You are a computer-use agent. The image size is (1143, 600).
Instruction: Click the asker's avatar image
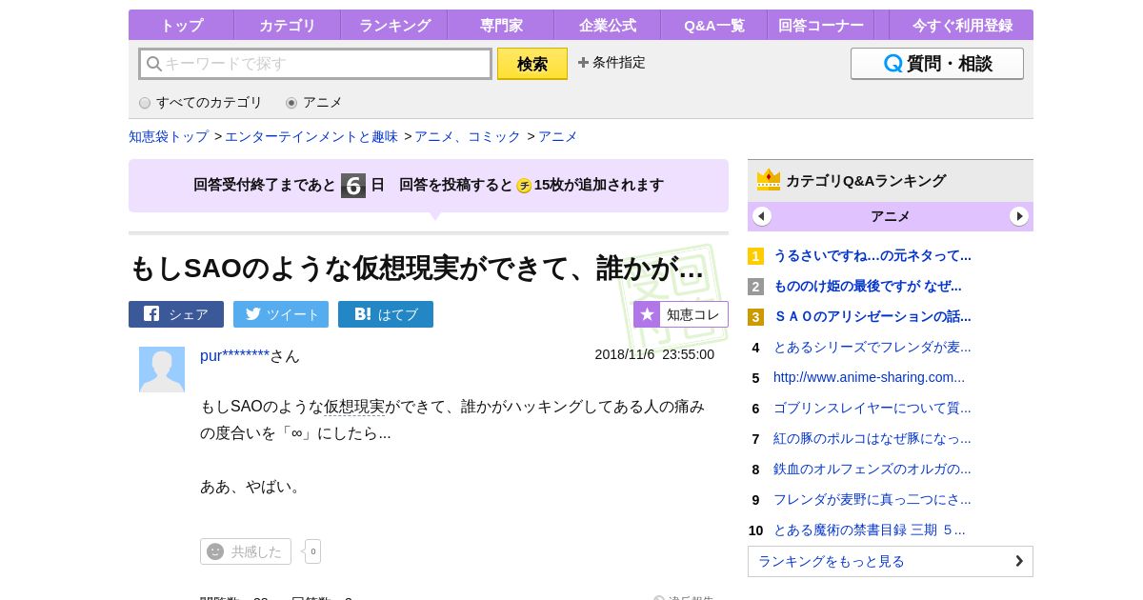162,370
